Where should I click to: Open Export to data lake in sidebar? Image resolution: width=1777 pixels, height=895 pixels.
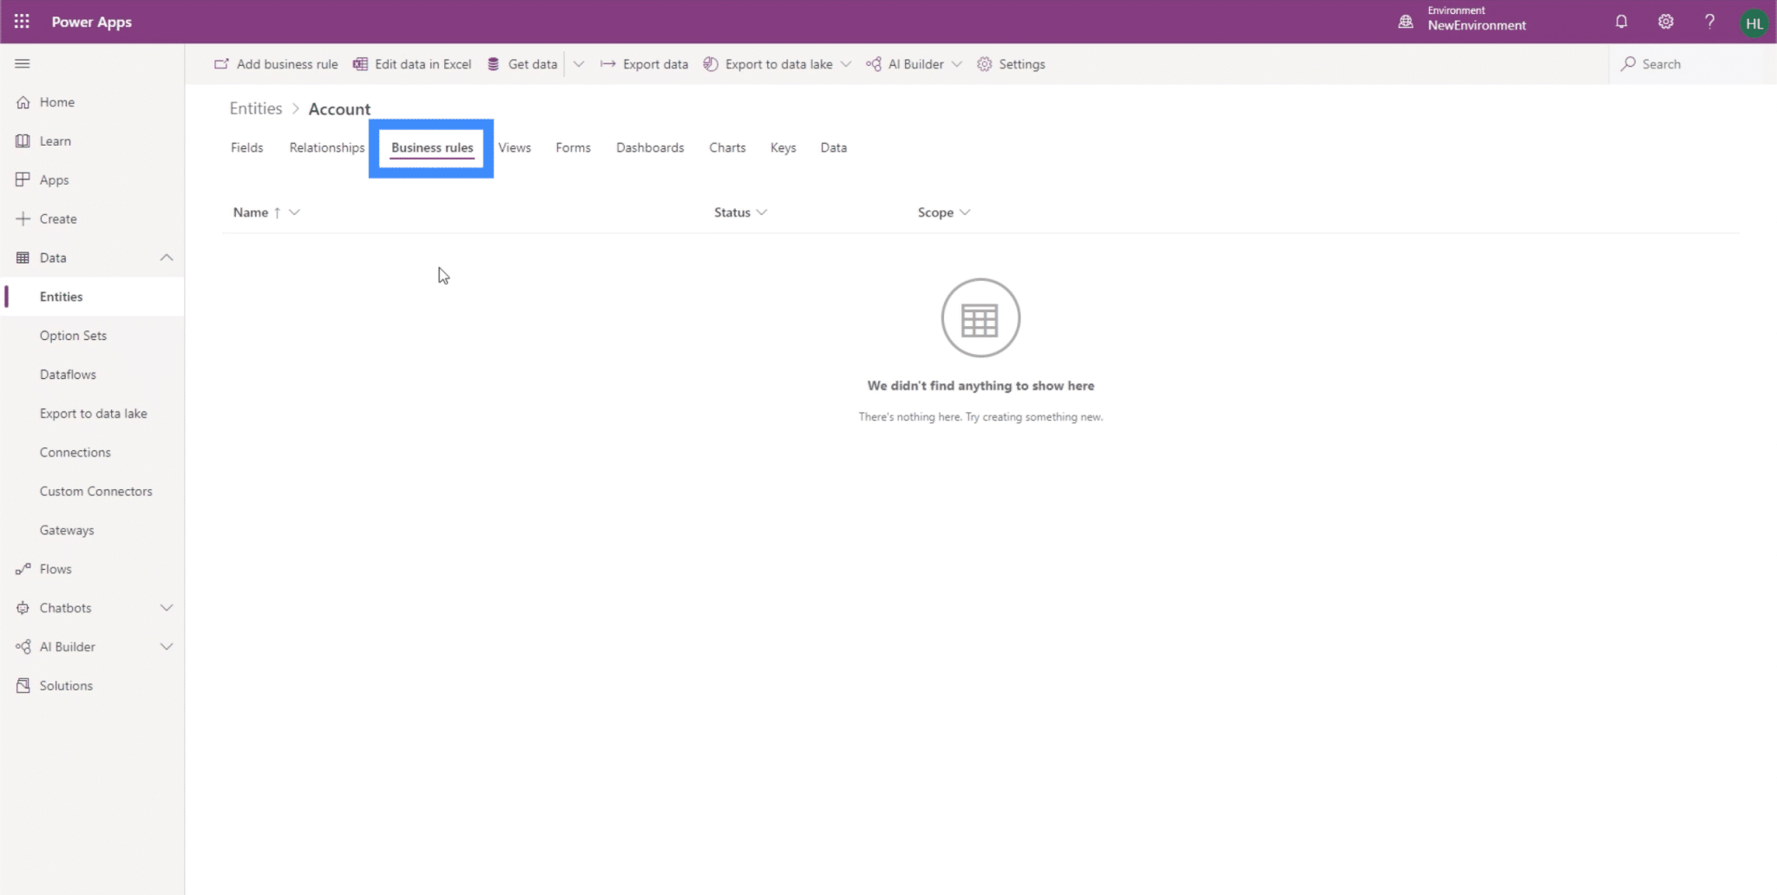pyautogui.click(x=92, y=414)
